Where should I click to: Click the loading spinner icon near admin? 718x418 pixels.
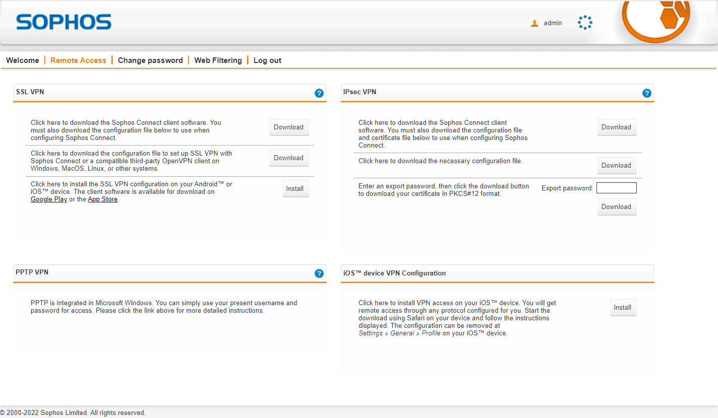(x=585, y=22)
